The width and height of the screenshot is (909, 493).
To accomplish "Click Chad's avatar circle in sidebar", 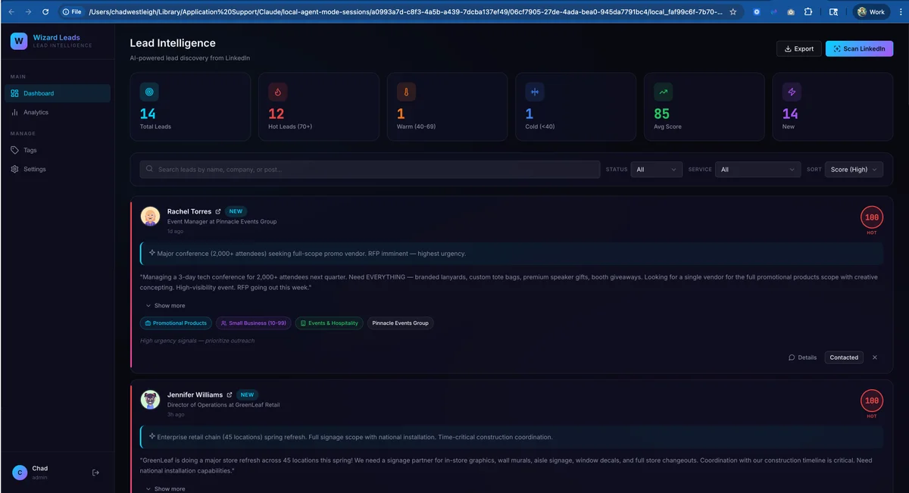I will (19, 473).
